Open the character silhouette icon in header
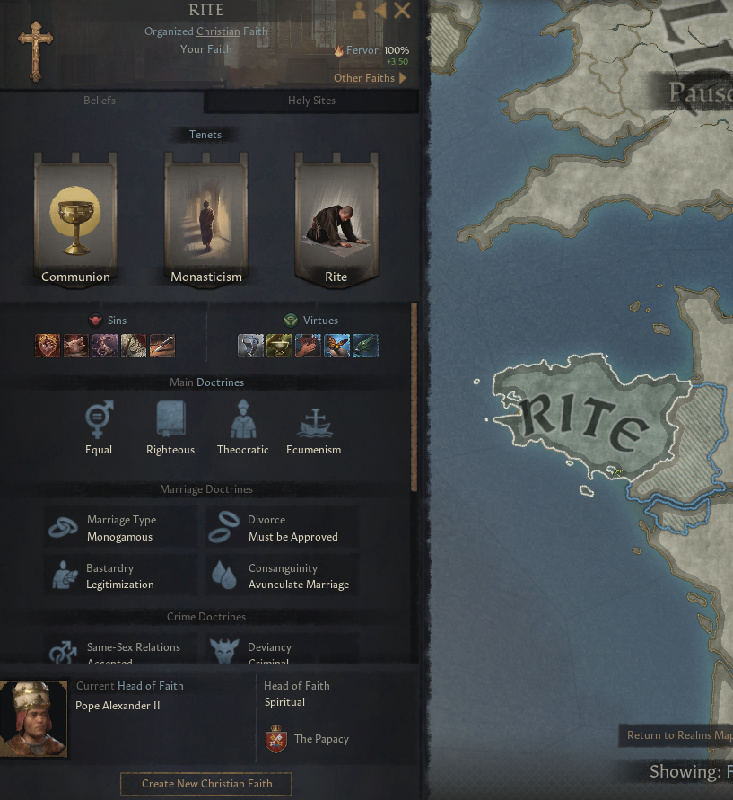733x800 pixels. pos(359,10)
